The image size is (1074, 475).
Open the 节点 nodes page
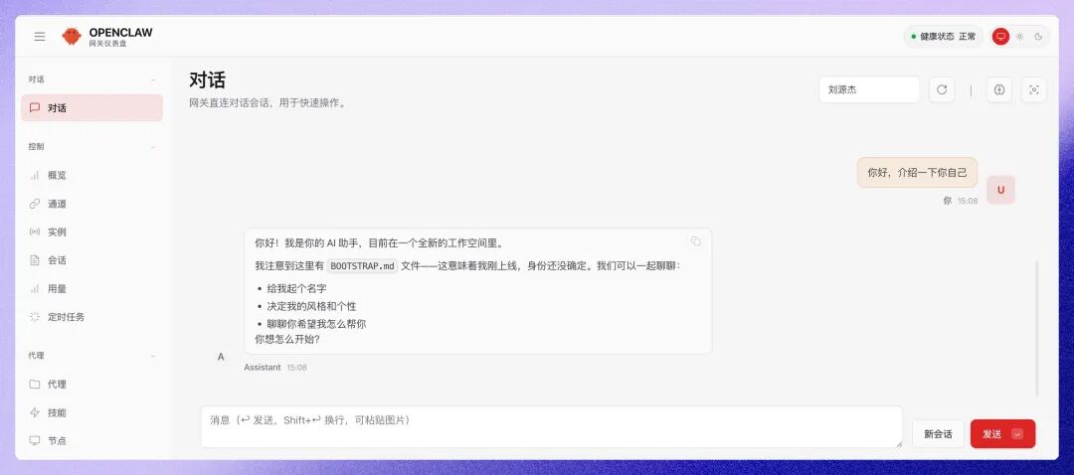[x=91, y=441]
